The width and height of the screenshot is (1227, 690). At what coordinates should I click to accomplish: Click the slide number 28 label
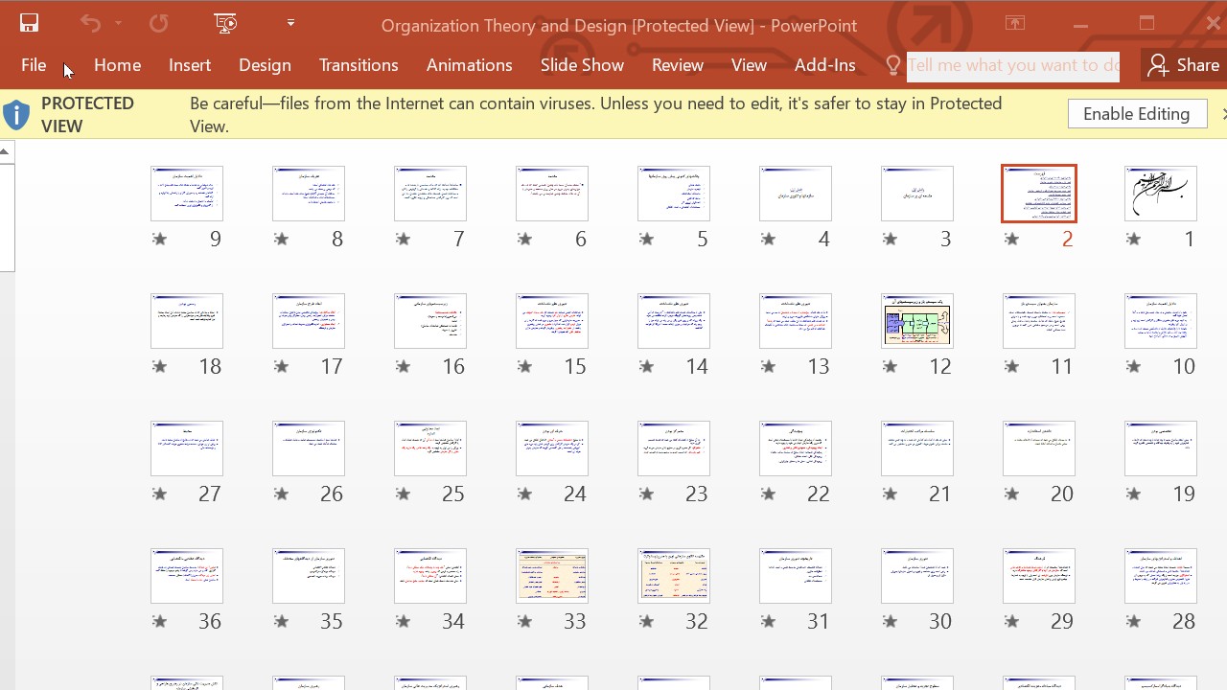coord(1184,622)
